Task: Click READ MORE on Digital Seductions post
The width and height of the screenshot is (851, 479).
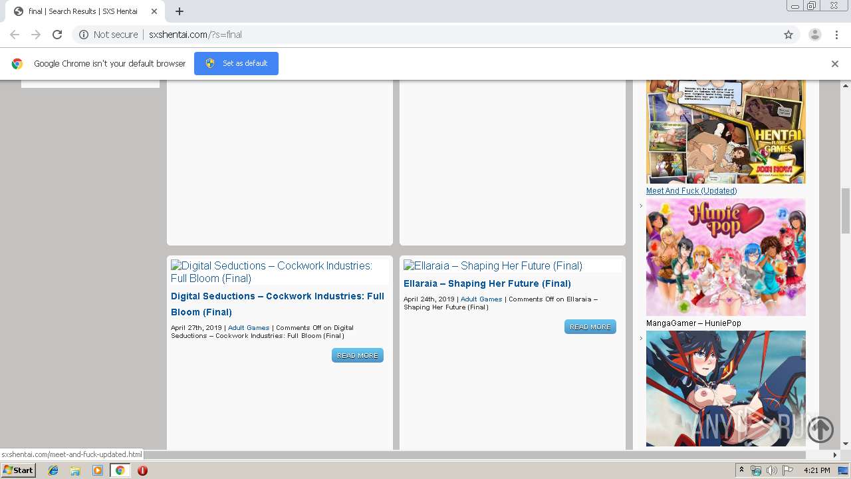Action: coord(358,355)
